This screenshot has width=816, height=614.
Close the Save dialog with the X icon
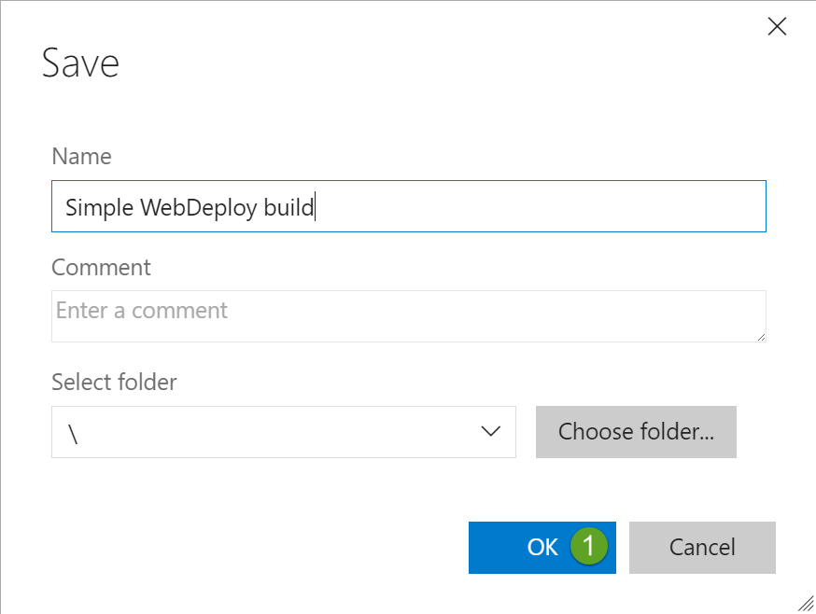click(x=777, y=27)
